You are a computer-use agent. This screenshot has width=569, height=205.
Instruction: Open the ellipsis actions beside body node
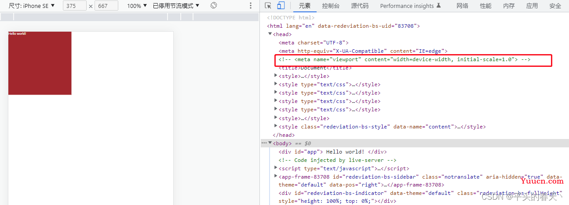[264, 143]
